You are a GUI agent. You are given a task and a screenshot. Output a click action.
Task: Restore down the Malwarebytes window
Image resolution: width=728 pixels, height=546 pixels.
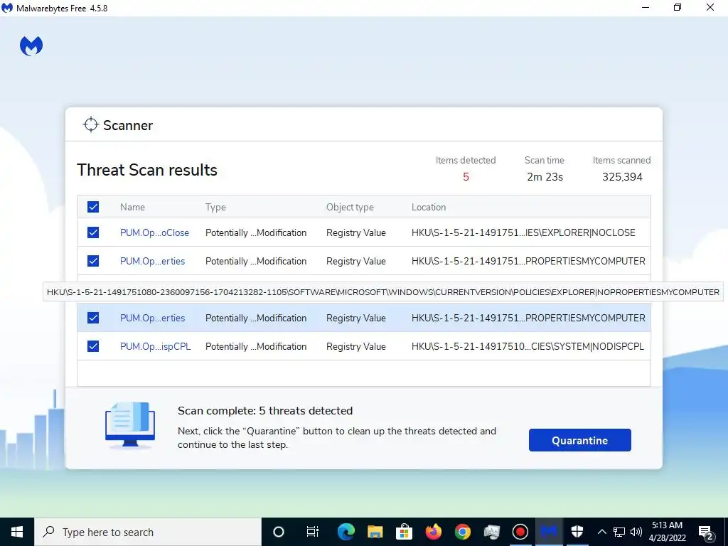pos(678,7)
